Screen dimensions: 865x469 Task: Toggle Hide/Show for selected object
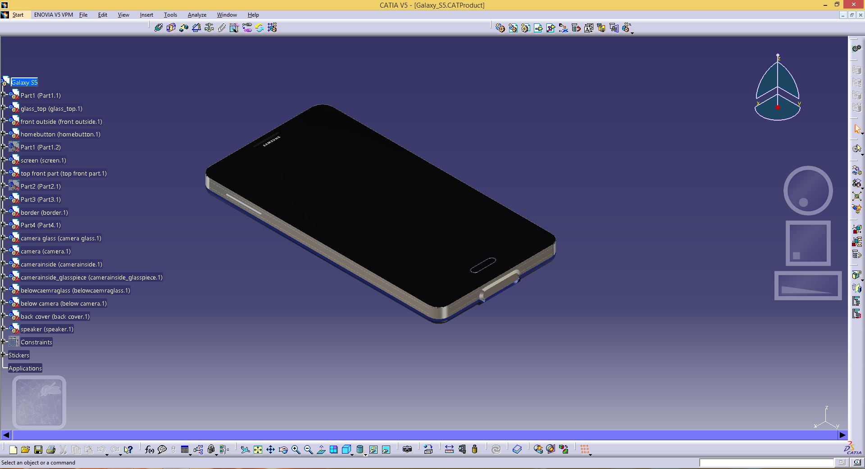[373, 449]
